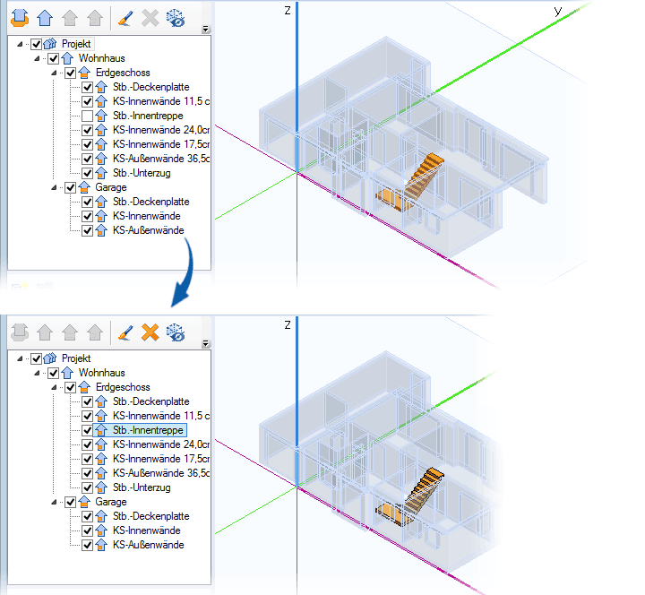Select Stb.-Deckenplatte under Erdgeschoss in upper tree
This screenshot has width=645, height=595.
coord(151,87)
